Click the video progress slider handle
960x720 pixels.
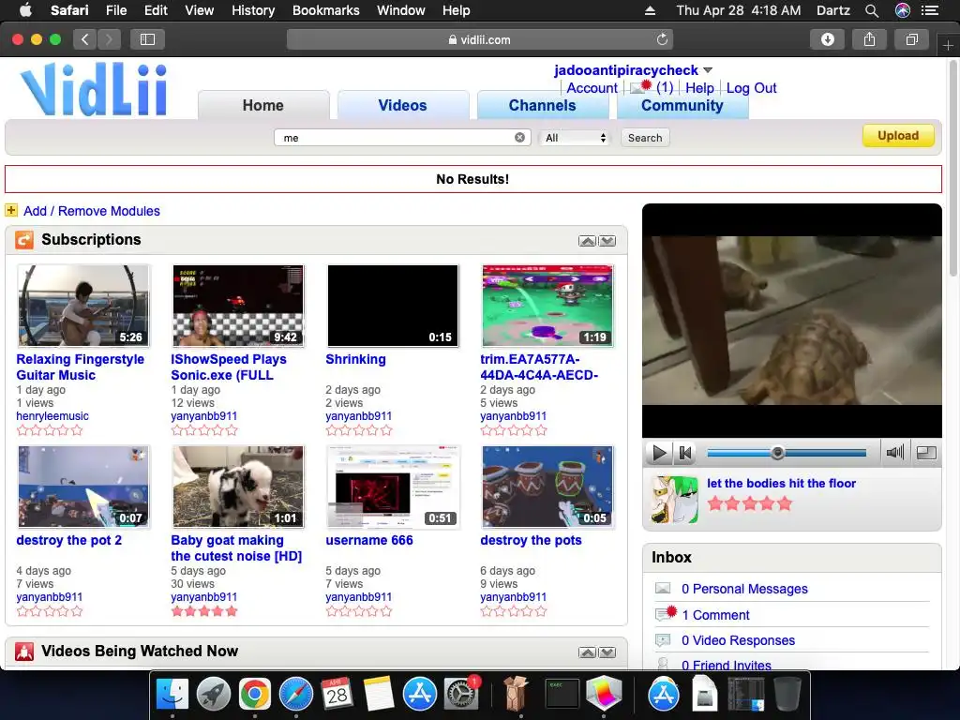[777, 453]
